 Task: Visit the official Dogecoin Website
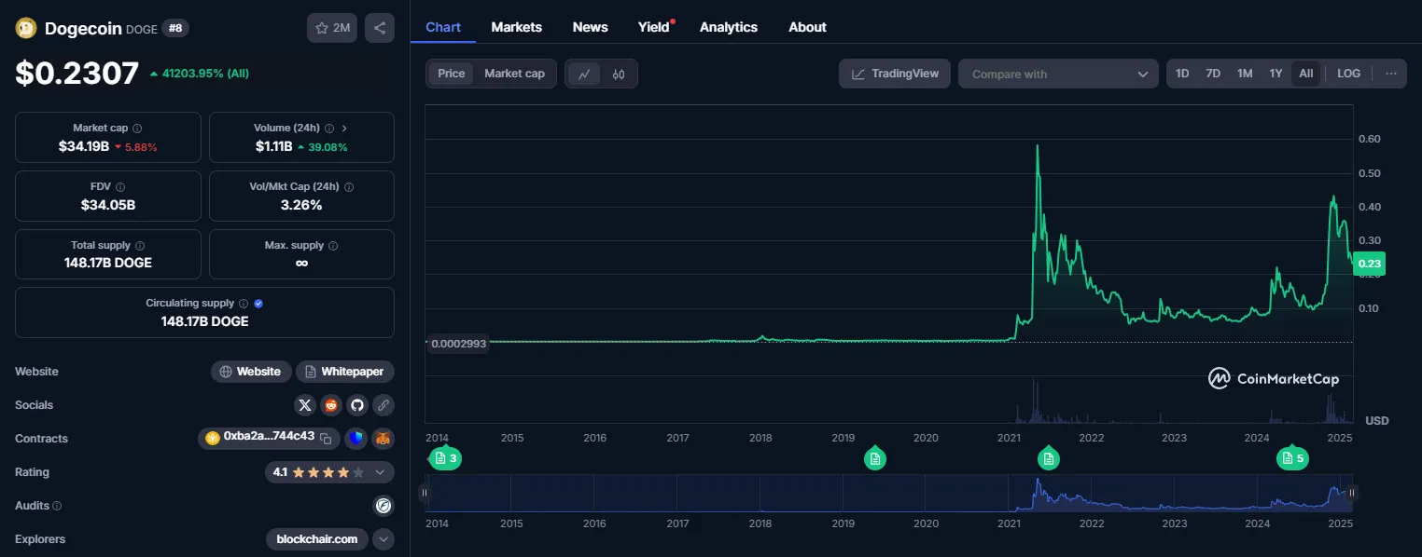251,372
